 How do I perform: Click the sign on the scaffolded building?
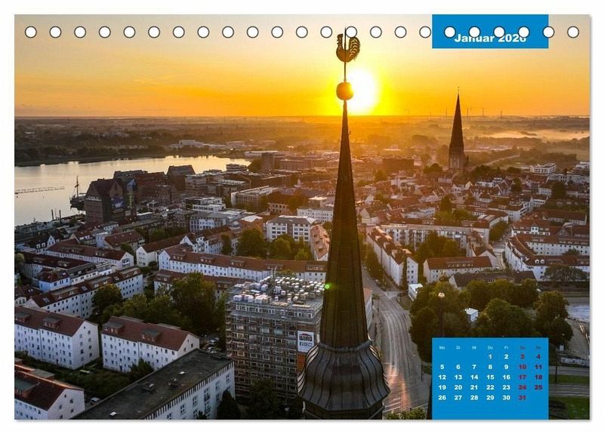(x=305, y=341)
